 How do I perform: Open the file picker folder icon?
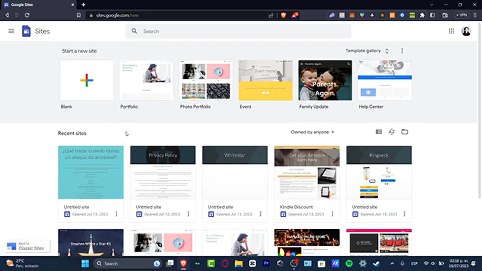(x=405, y=132)
